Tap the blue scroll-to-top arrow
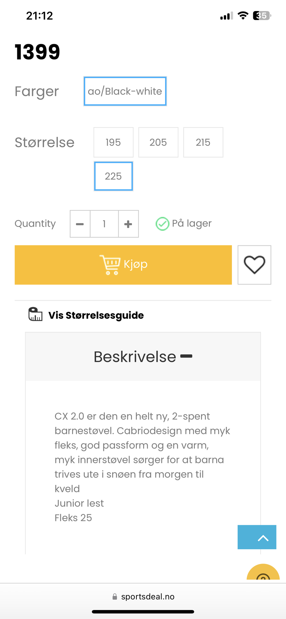The image size is (286, 619). 257,537
